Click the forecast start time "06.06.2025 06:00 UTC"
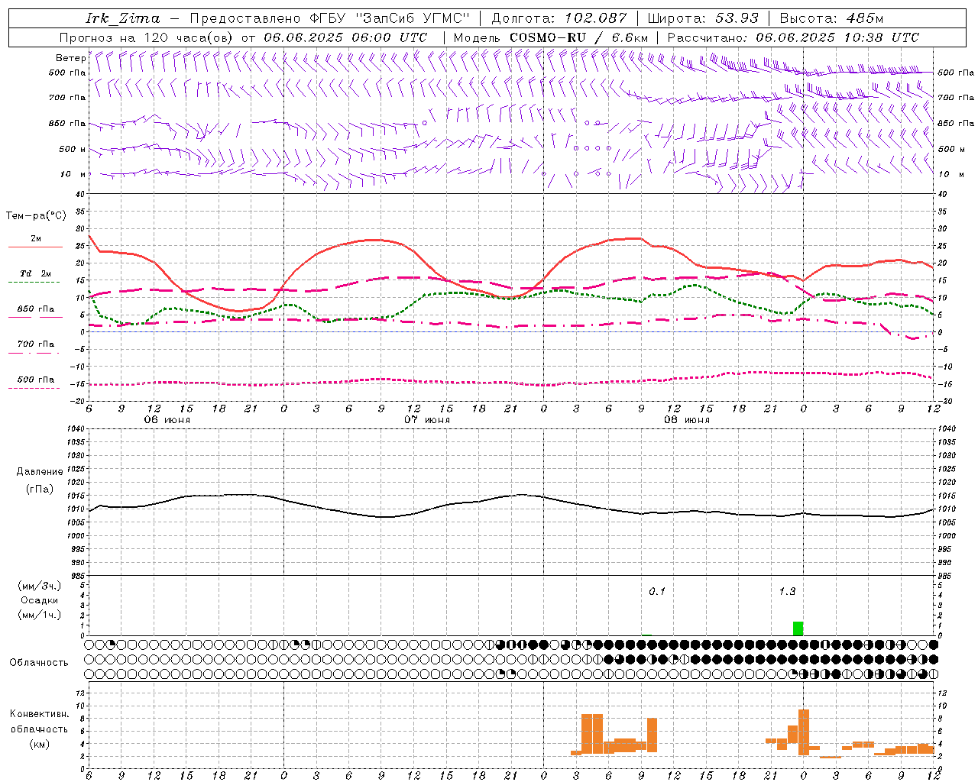 [345, 37]
